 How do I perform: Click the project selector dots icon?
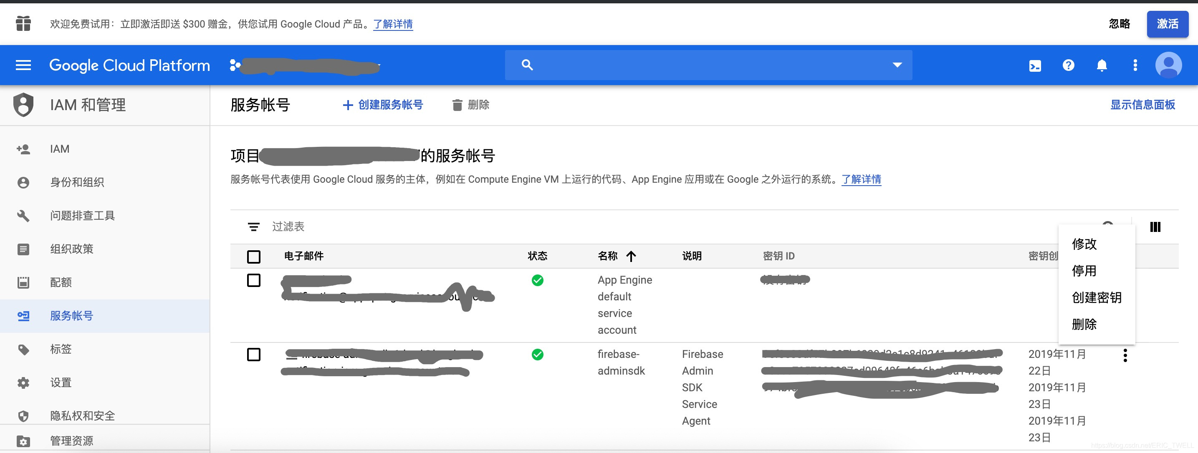point(235,65)
